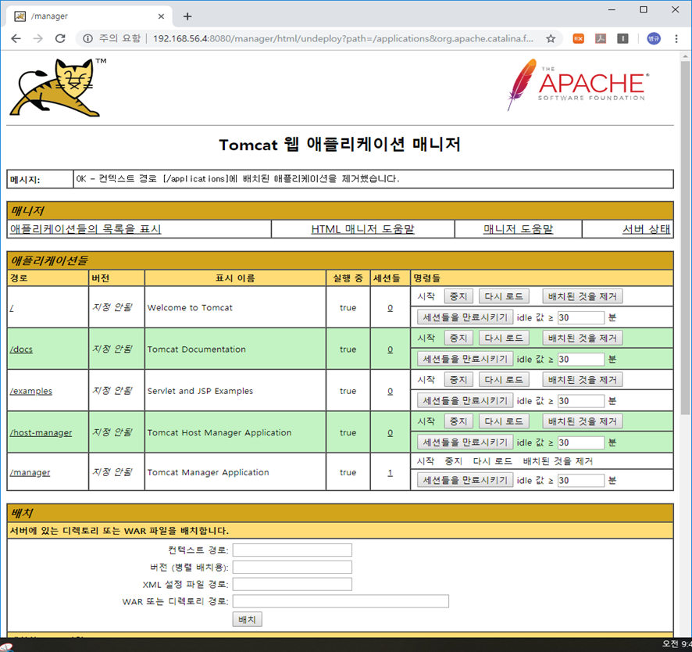This screenshot has height=652, width=692.
Task: Click 다시 로드 for /examples application
Action: tap(504, 379)
